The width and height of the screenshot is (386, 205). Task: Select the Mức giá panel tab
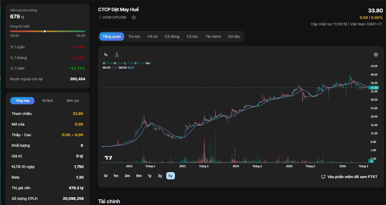(73, 101)
